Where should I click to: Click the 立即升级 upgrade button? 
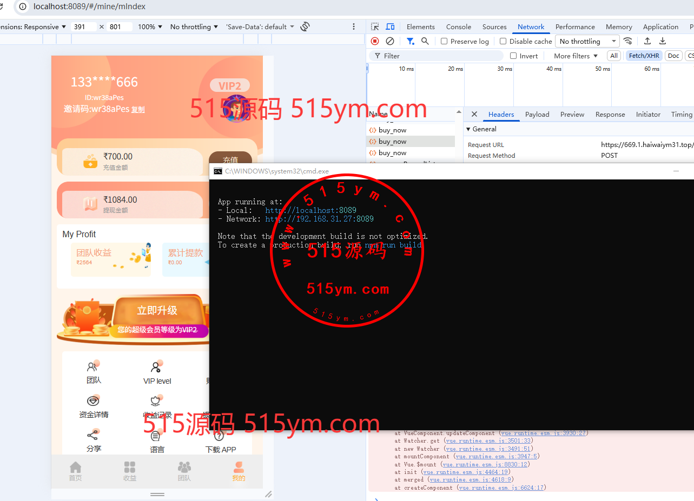pos(157,311)
